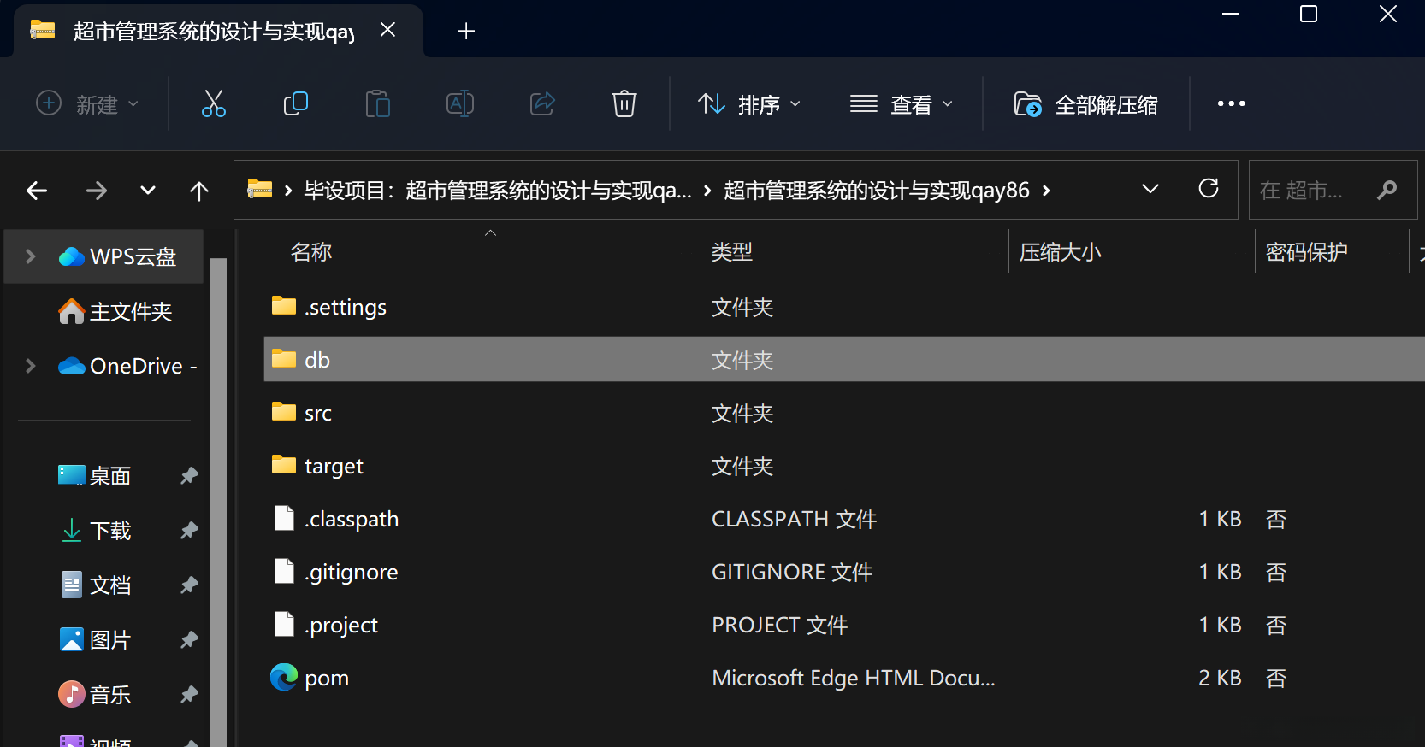Click the Copy icon in toolbar
Screen dimensions: 1425x747
[x=295, y=104]
